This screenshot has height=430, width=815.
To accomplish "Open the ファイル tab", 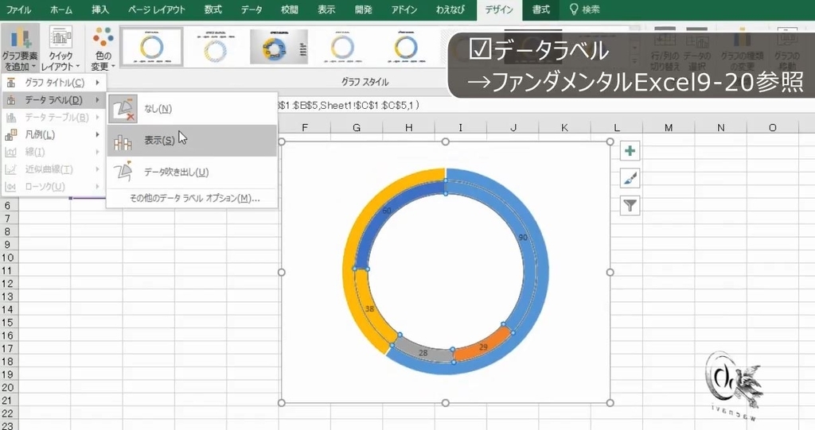I will [x=19, y=10].
